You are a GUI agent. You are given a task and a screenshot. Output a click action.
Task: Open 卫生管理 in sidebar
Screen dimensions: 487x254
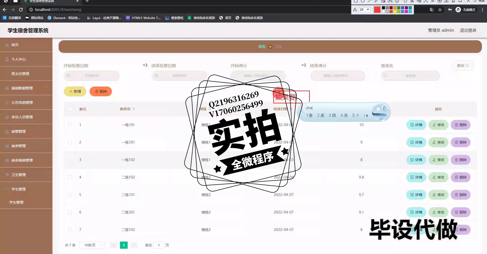(x=26, y=175)
